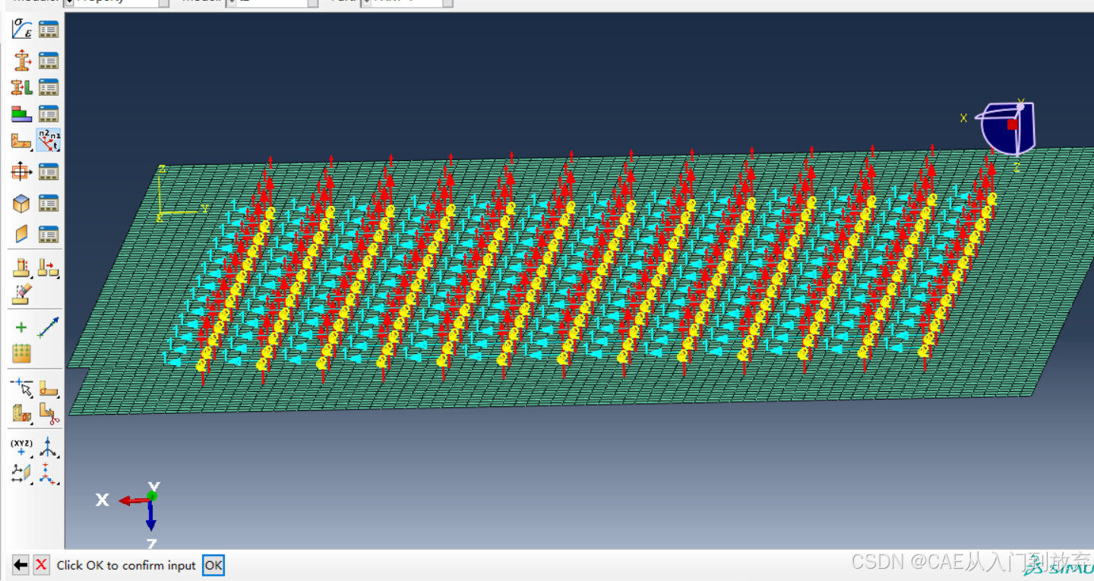Select the Create Stringer tool
Image resolution: width=1094 pixels, height=581 pixels.
click(x=21, y=235)
